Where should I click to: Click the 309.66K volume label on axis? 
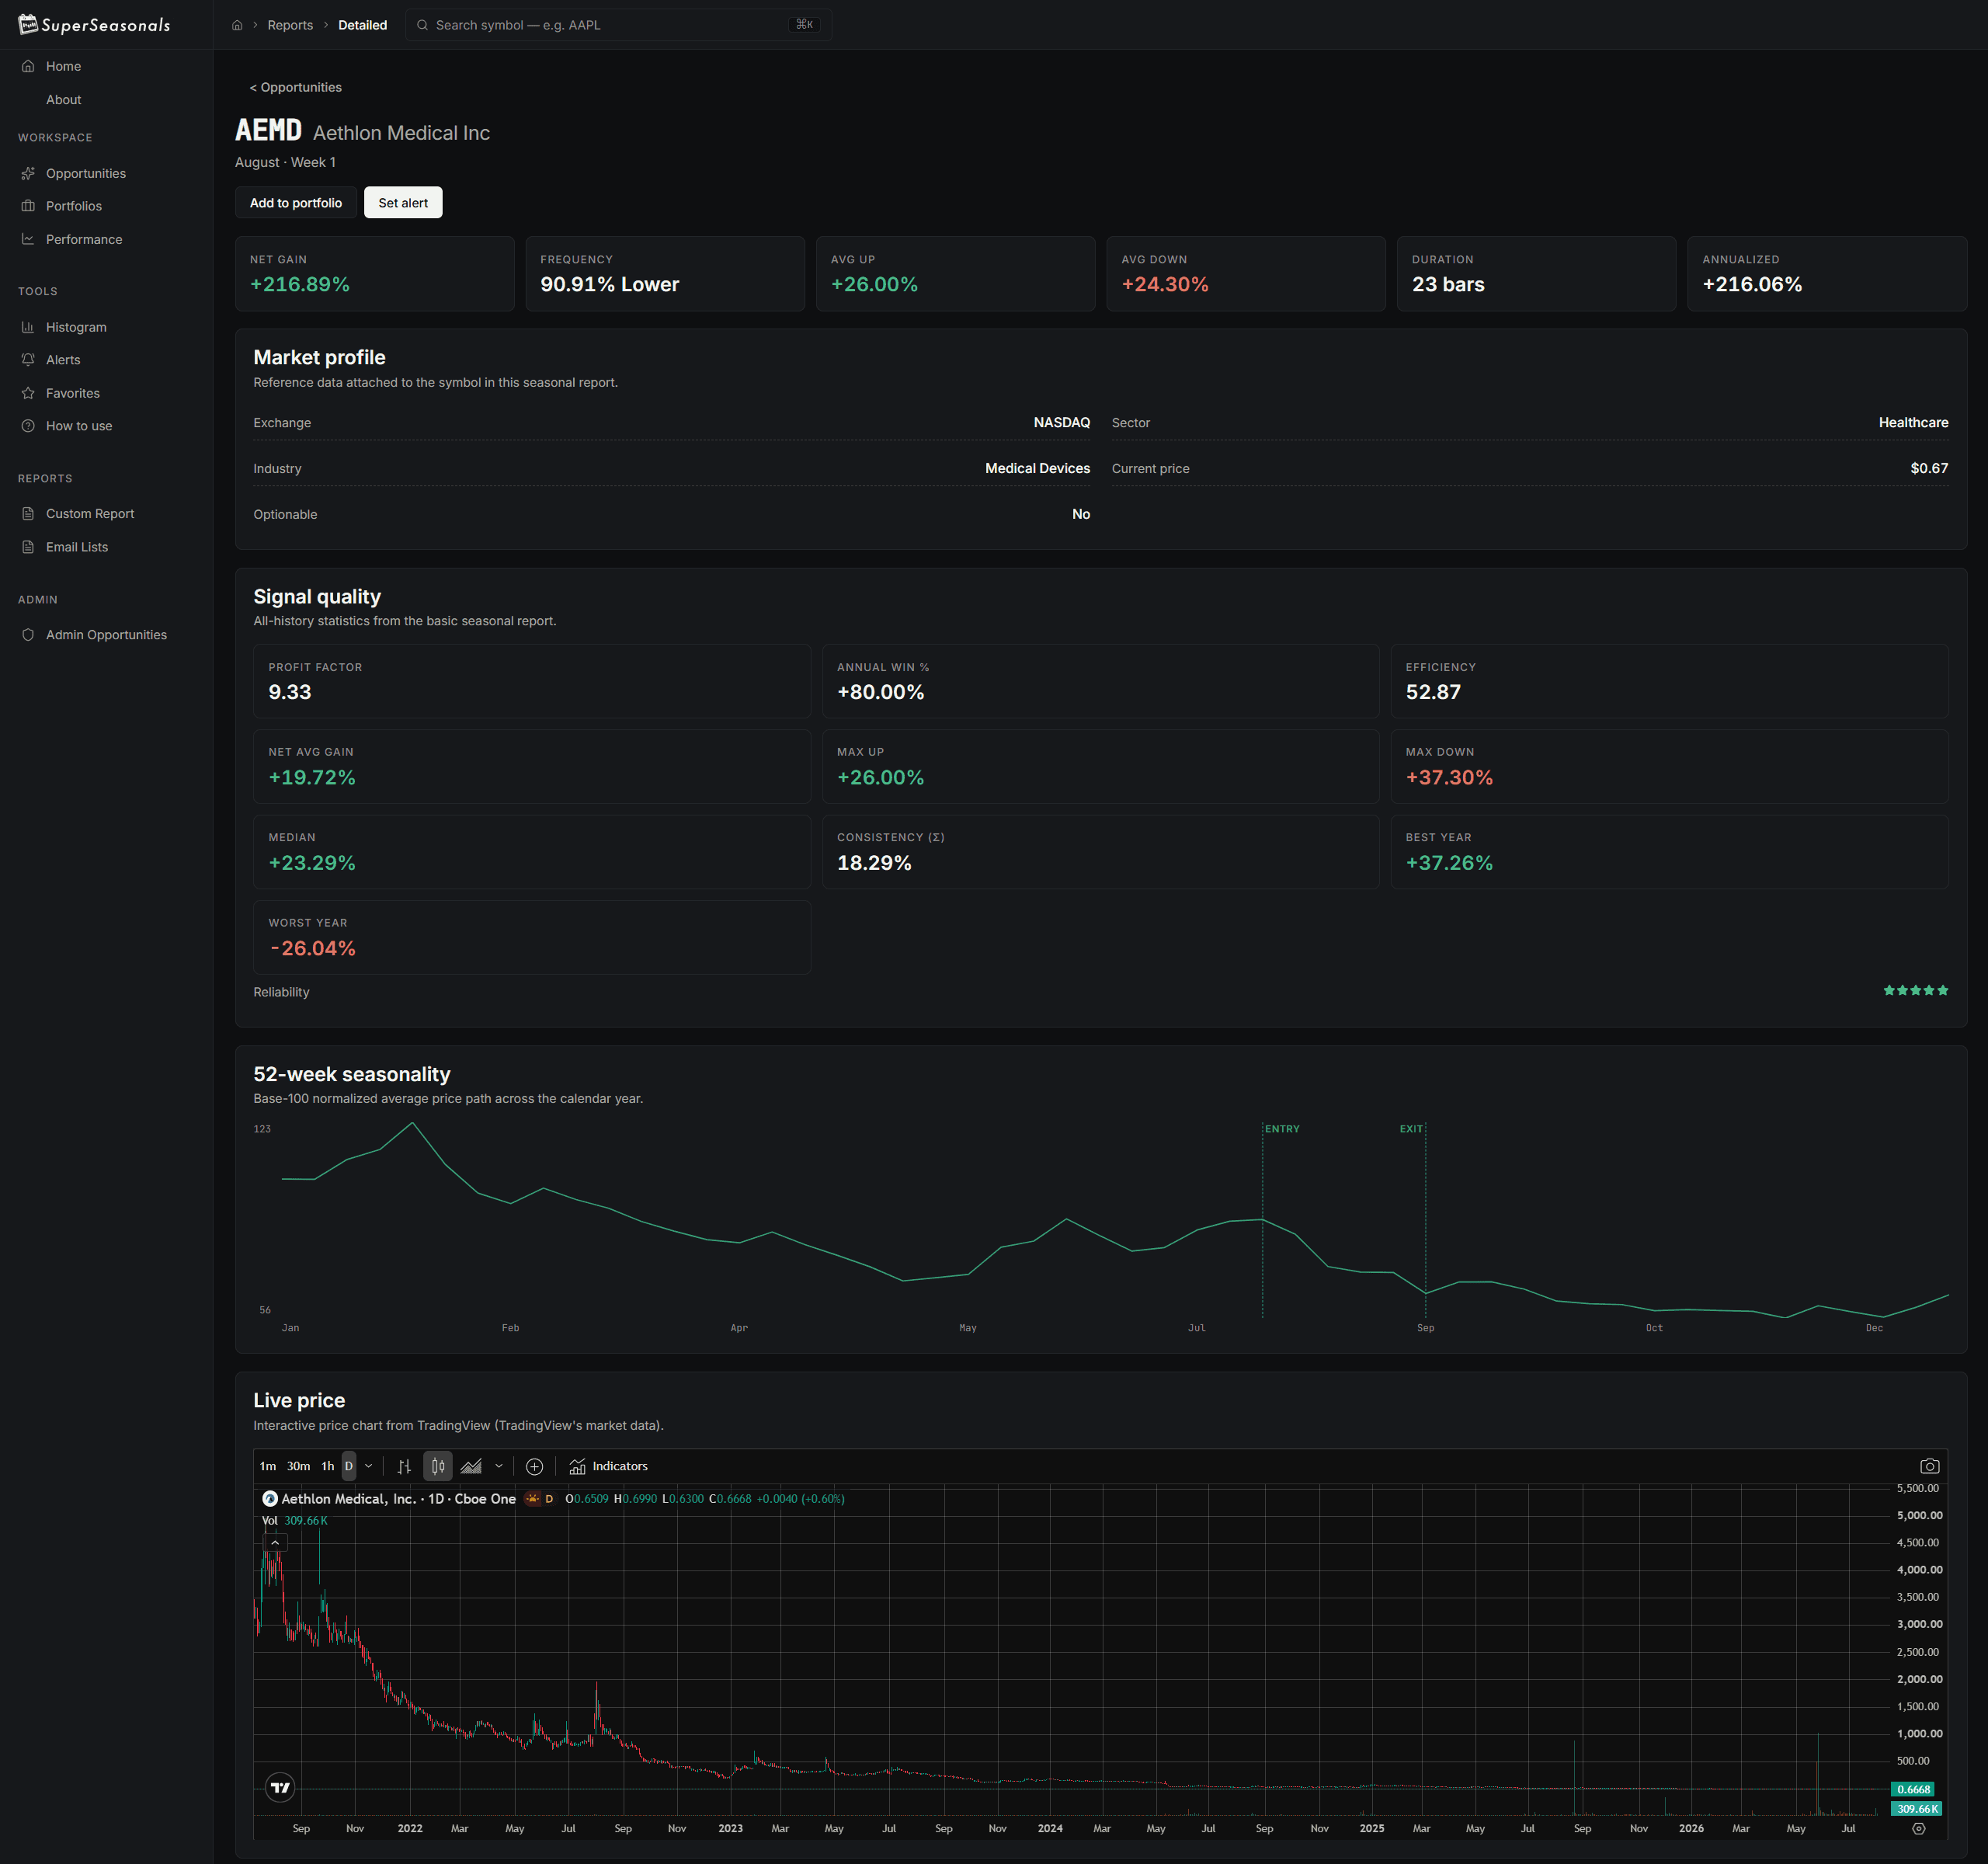coord(1916,1809)
